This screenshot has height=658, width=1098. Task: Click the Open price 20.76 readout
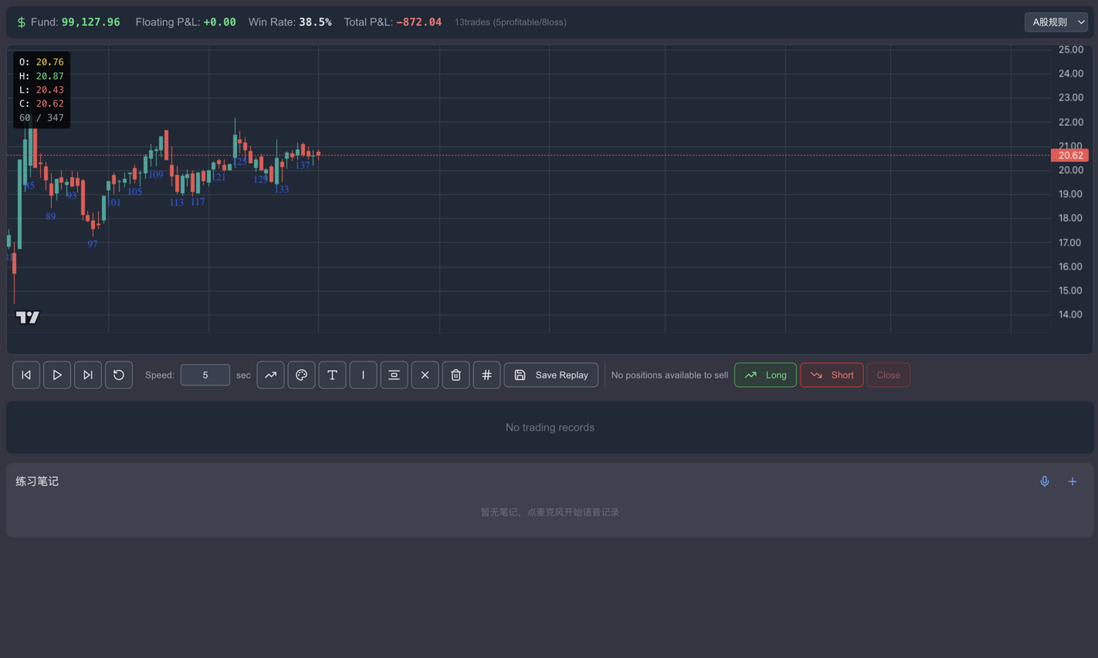[50, 62]
